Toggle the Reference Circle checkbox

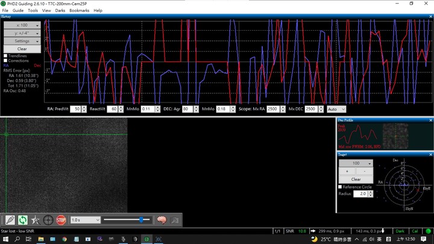click(x=340, y=187)
